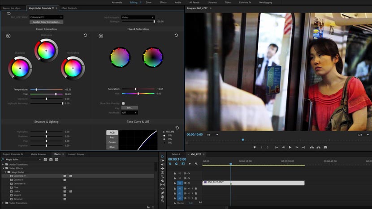Screen dimensions: 372x209
Task: Open the Lumetri Scopes tab
Action: point(76,154)
